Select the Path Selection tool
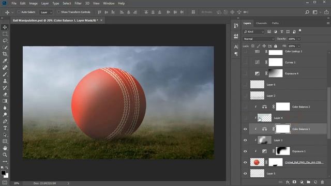331x186 pixels. 5,135
